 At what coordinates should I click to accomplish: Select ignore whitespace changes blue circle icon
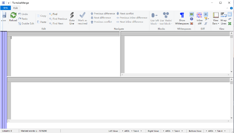point(192,19)
